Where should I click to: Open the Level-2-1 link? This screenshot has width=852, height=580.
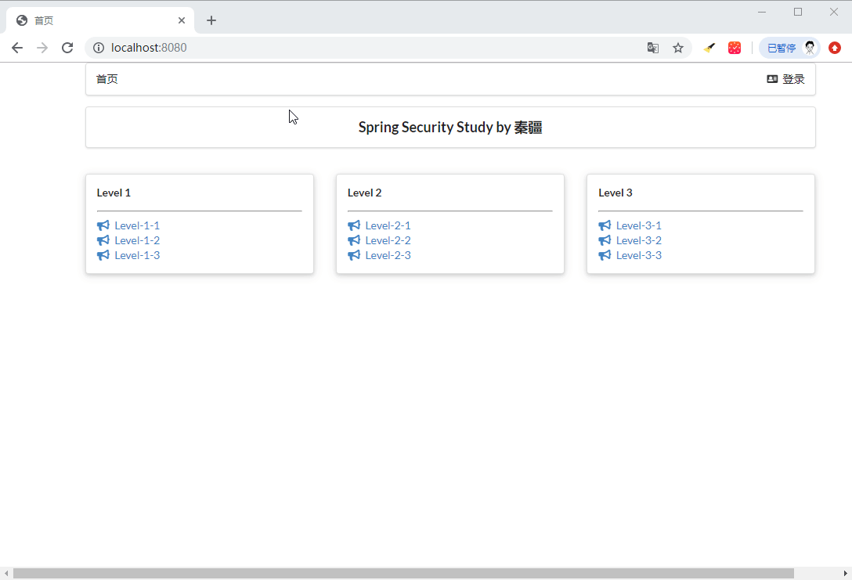click(x=388, y=225)
